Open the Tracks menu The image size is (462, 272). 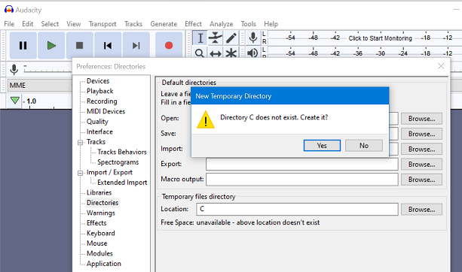133,24
